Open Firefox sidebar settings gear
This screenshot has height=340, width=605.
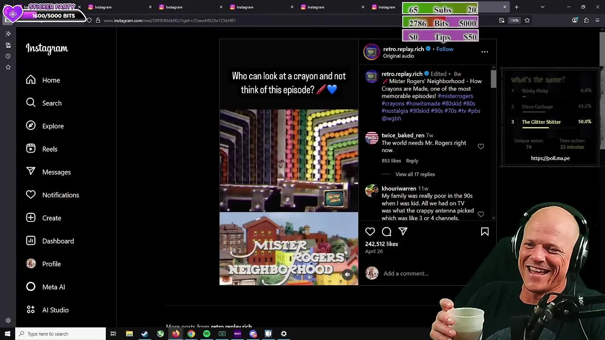click(8, 320)
